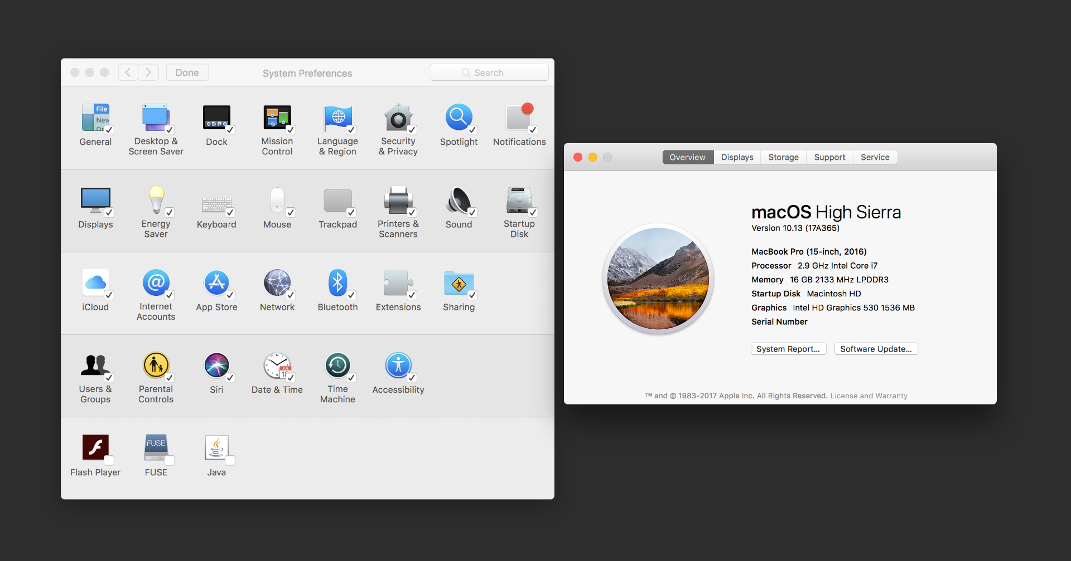This screenshot has width=1071, height=561.
Task: Close the About This Mac window
Action: tap(578, 157)
